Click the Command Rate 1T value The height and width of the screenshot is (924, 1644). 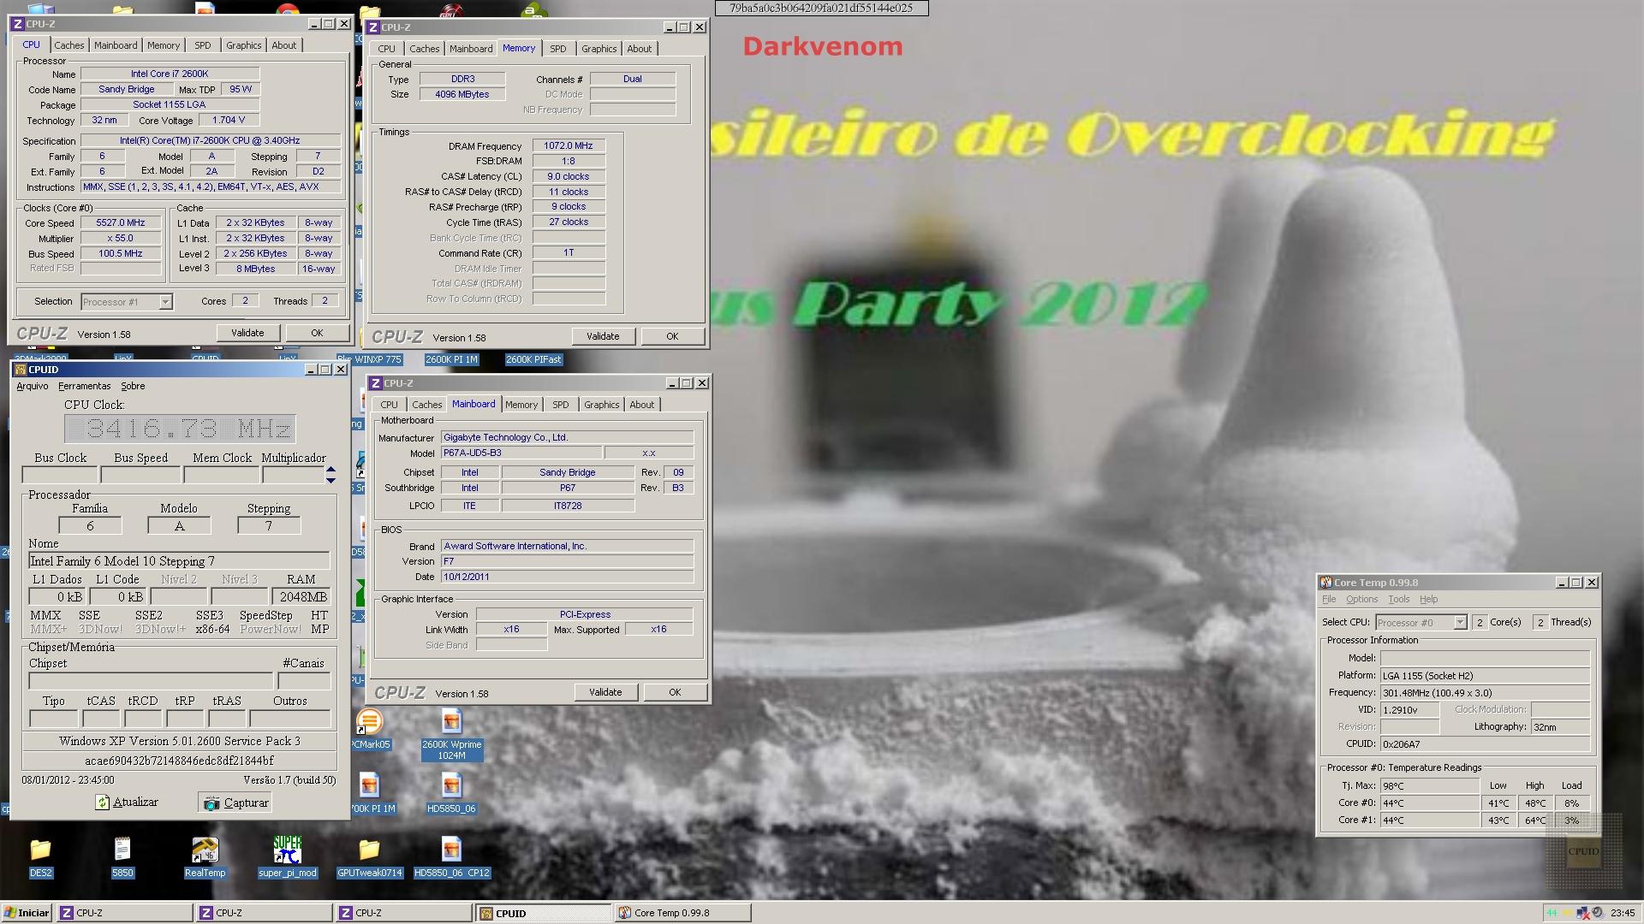(569, 252)
